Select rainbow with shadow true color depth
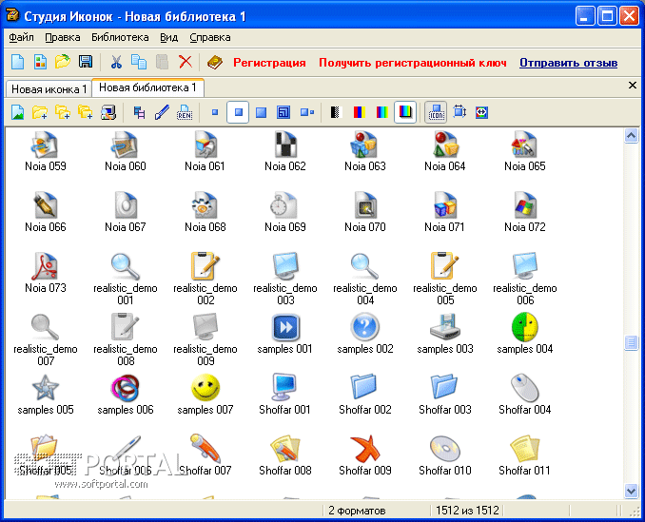The width and height of the screenshot is (645, 522). 405,112
